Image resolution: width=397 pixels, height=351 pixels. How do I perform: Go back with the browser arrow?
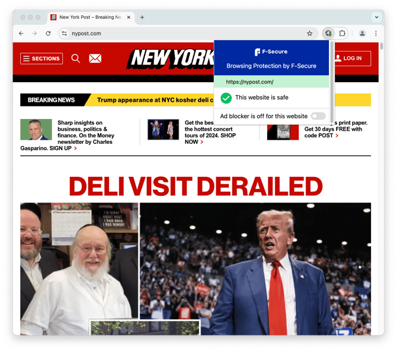click(x=21, y=33)
